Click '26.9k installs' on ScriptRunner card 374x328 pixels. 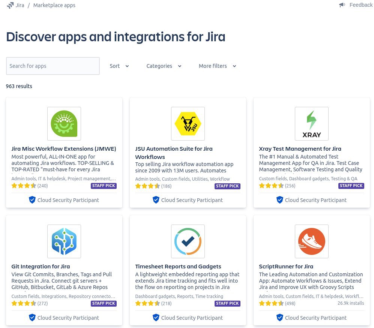tap(351, 303)
